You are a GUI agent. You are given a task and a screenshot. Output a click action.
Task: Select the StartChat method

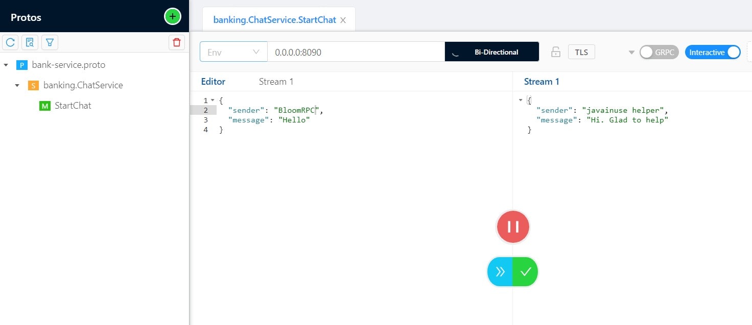coord(73,106)
